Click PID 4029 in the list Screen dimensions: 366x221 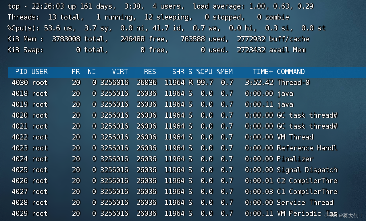[20, 214]
